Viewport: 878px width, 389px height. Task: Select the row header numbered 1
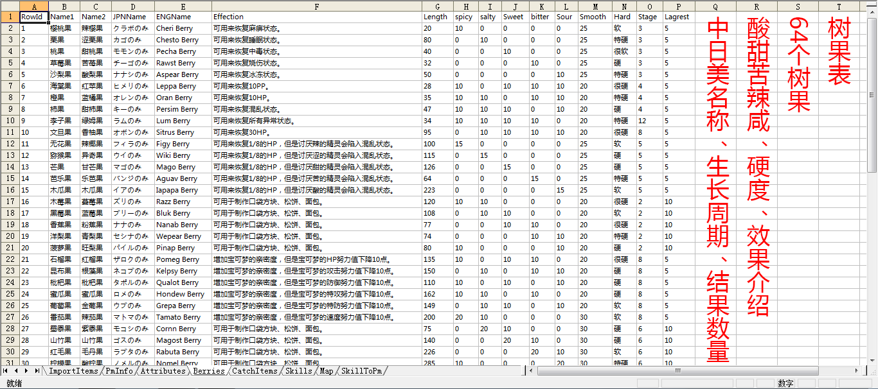tap(10, 17)
